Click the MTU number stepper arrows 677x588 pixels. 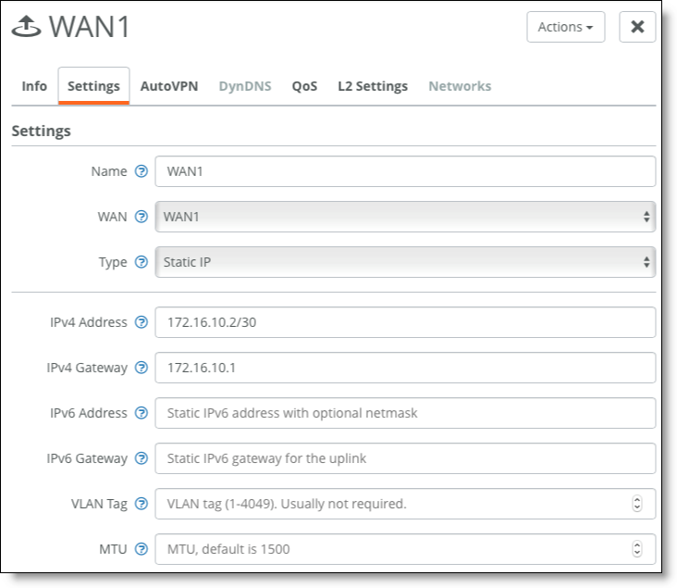coord(637,549)
